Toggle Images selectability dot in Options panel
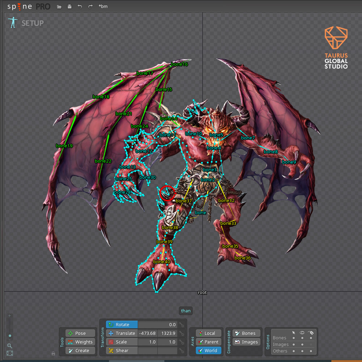This screenshot has width=362, height=362. pos(294,345)
